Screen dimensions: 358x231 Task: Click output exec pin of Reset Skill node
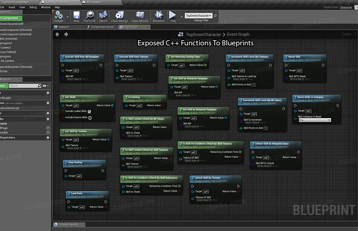[323, 65]
